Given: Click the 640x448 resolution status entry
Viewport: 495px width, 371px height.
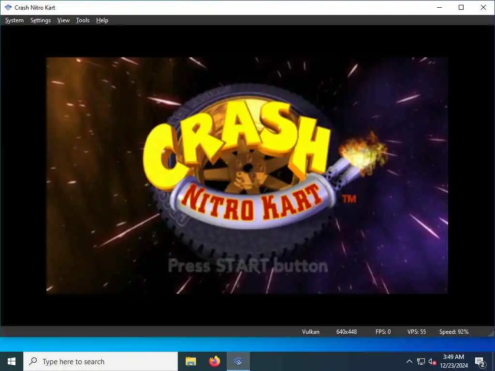Looking at the screenshot, I should [346, 331].
